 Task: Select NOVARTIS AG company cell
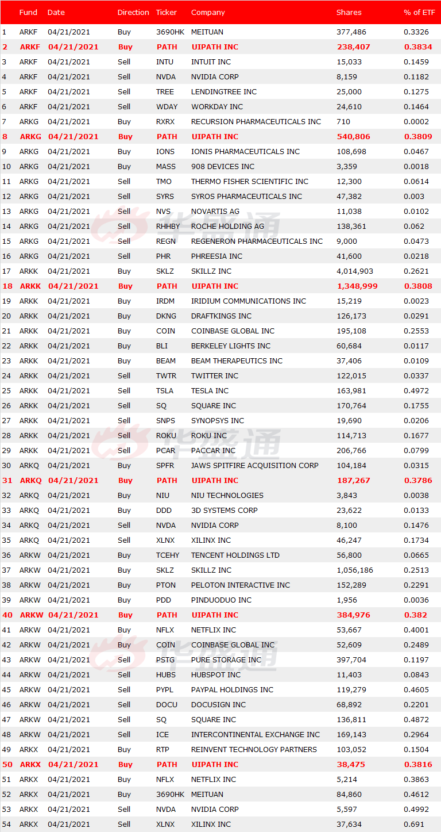(x=215, y=211)
